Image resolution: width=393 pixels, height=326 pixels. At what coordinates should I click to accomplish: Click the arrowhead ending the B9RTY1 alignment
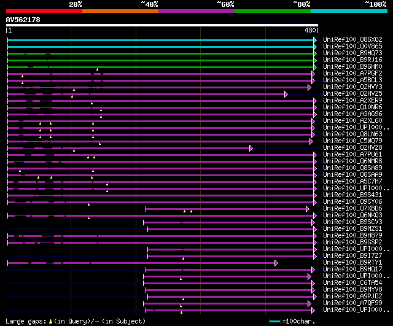[x=276, y=263]
